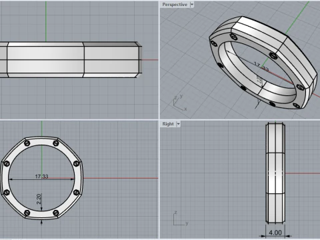
Task: Expand the Right viewport dropdown arrow
Action: pyautogui.click(x=178, y=124)
